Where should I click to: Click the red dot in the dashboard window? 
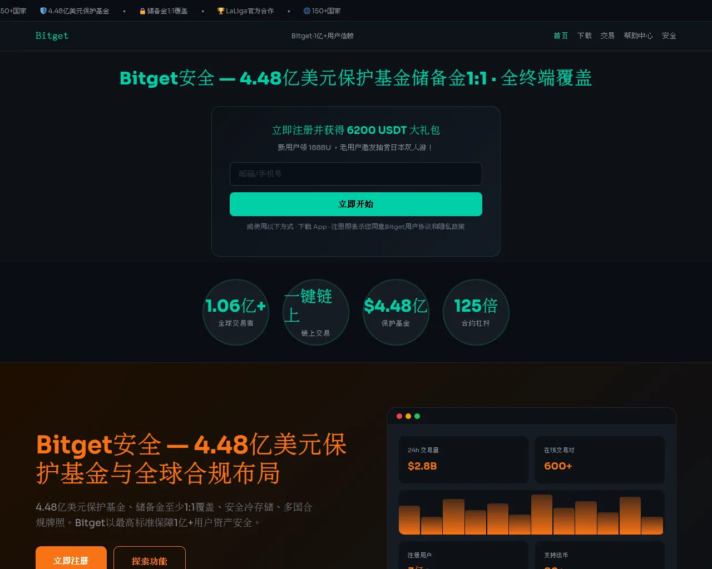[x=399, y=416]
